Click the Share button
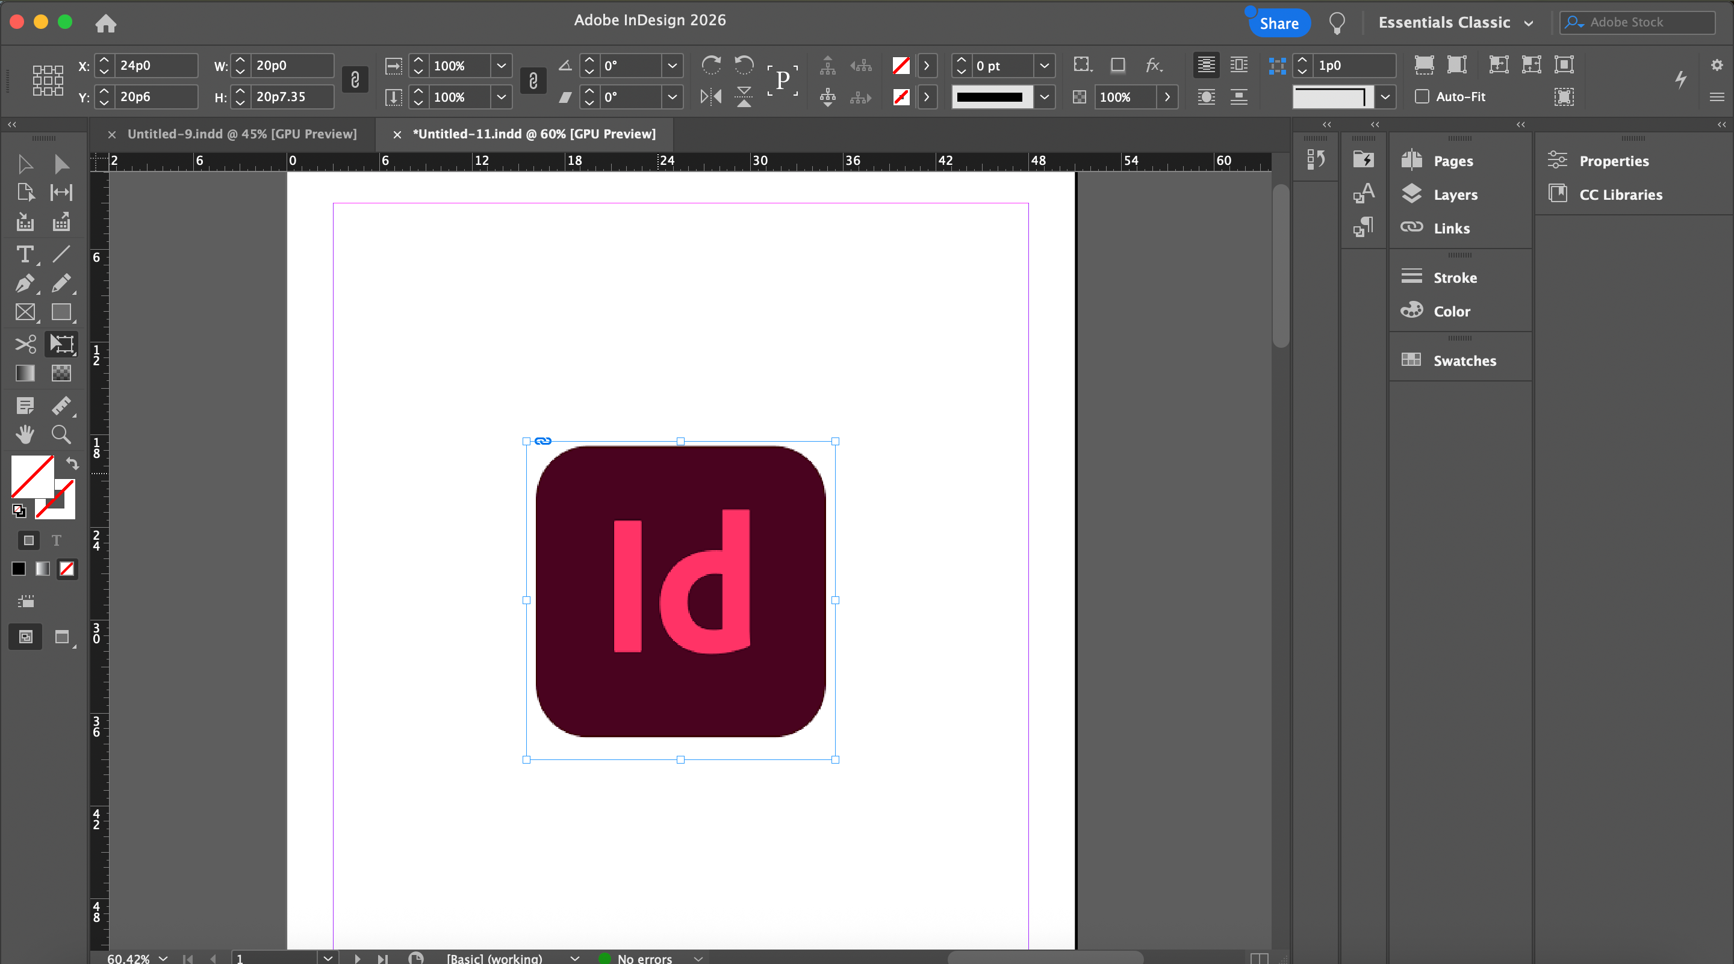 [1278, 23]
